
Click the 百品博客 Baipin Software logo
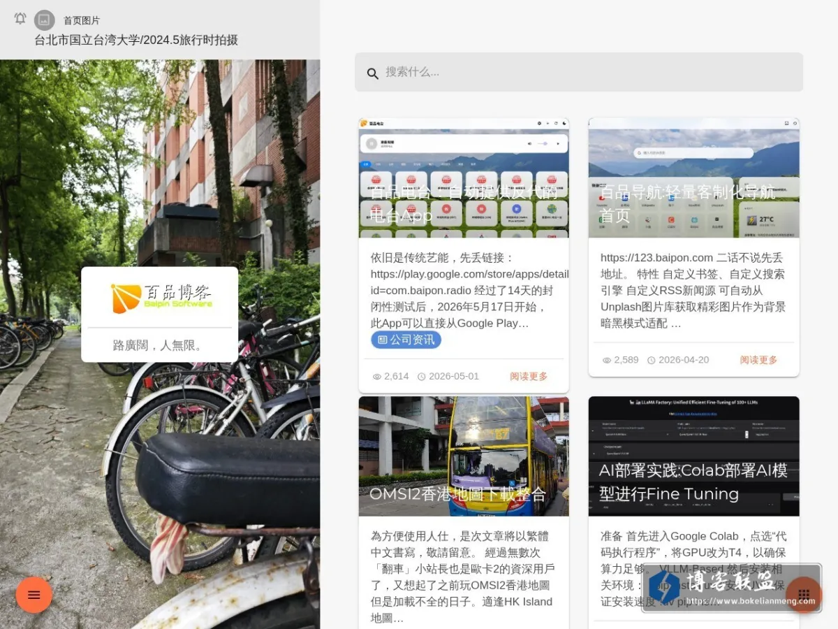tap(161, 297)
